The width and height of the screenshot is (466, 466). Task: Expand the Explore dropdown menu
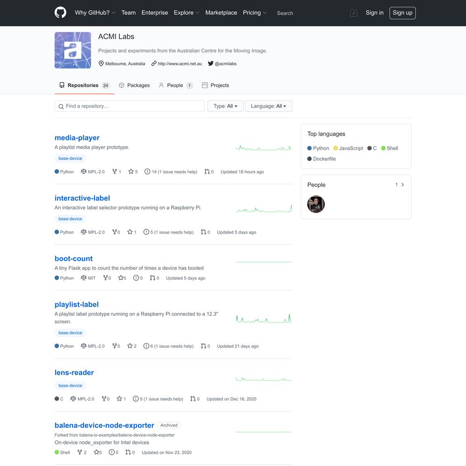187,13
